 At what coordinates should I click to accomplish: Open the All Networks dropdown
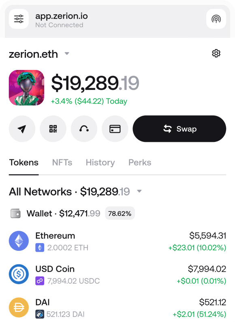[x=139, y=191]
